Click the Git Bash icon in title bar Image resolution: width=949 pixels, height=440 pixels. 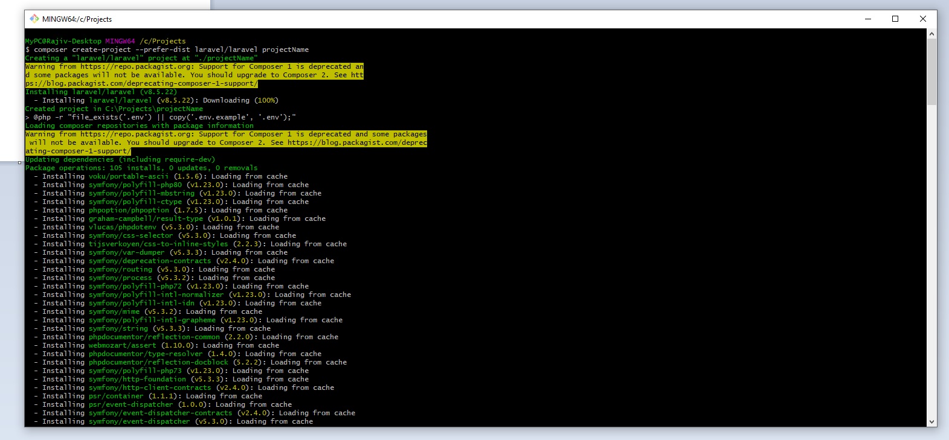coord(34,19)
